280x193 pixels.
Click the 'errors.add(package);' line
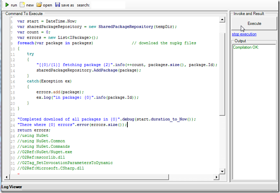pyautogui.click(x=60, y=92)
